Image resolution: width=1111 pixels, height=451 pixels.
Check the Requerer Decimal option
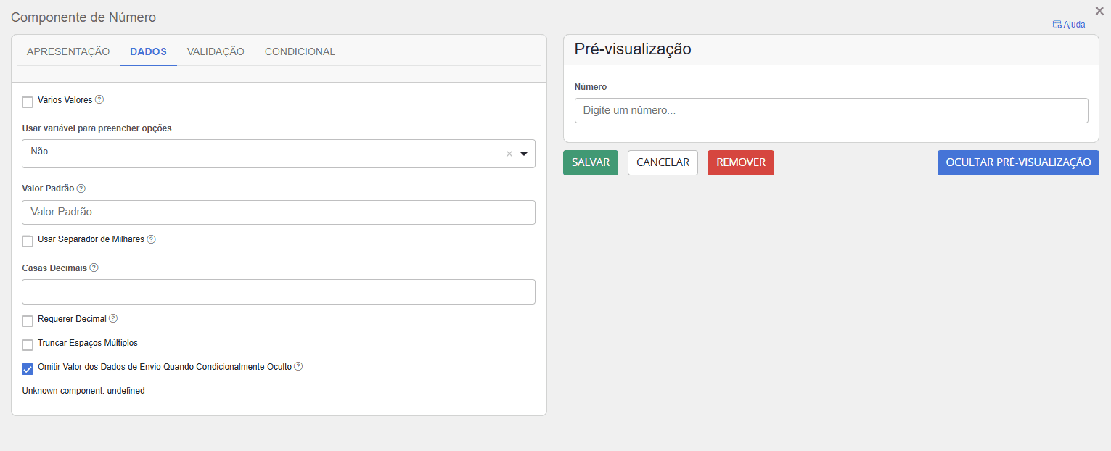pos(28,320)
